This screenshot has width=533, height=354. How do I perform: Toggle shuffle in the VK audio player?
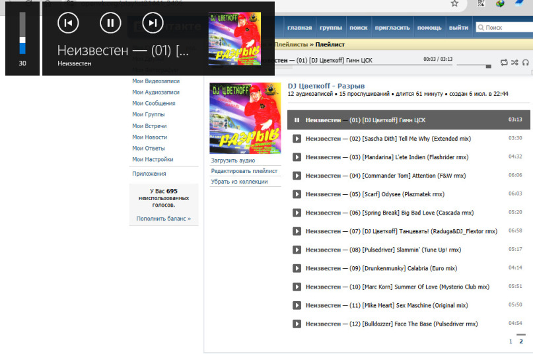point(515,62)
